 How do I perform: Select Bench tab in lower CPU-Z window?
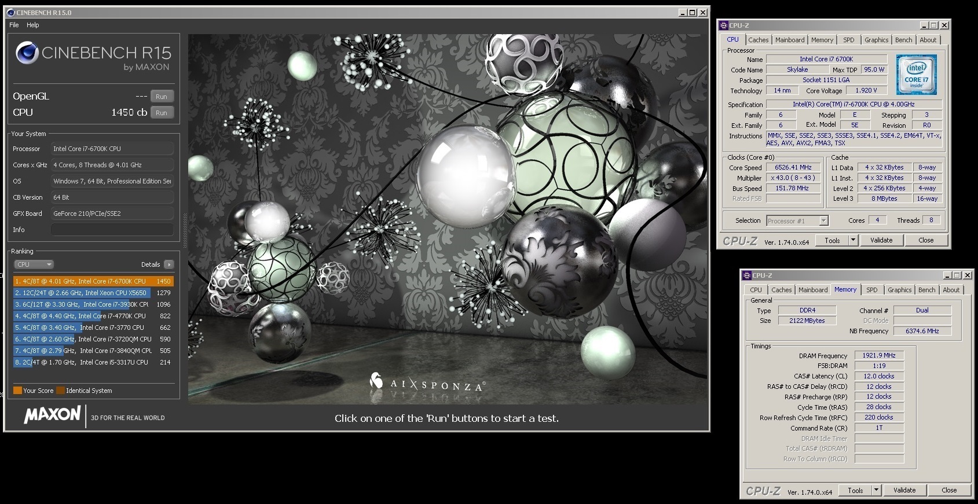pyautogui.click(x=926, y=290)
